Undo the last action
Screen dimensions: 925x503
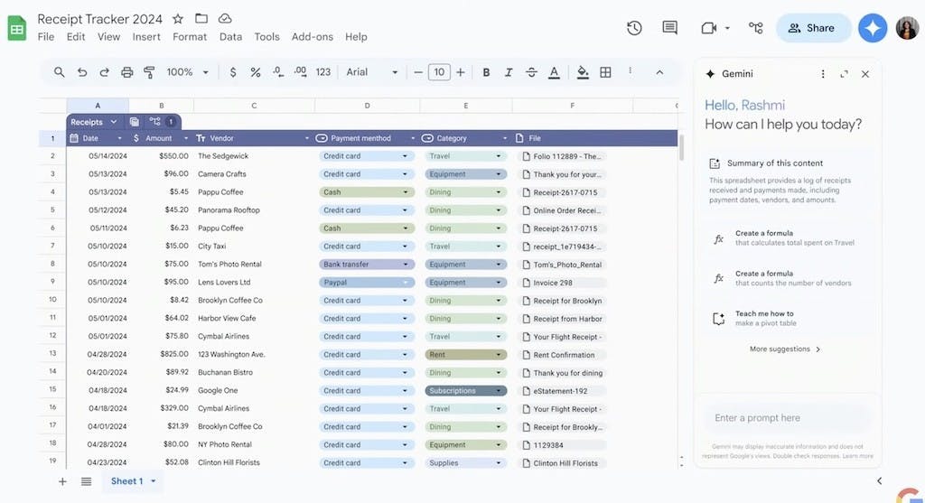click(82, 72)
